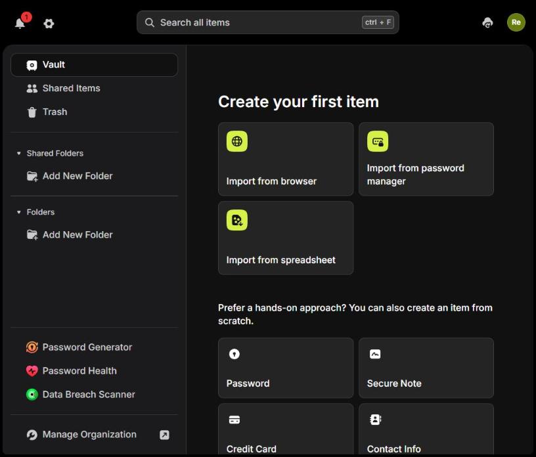Select Vault in the sidebar

95,64
